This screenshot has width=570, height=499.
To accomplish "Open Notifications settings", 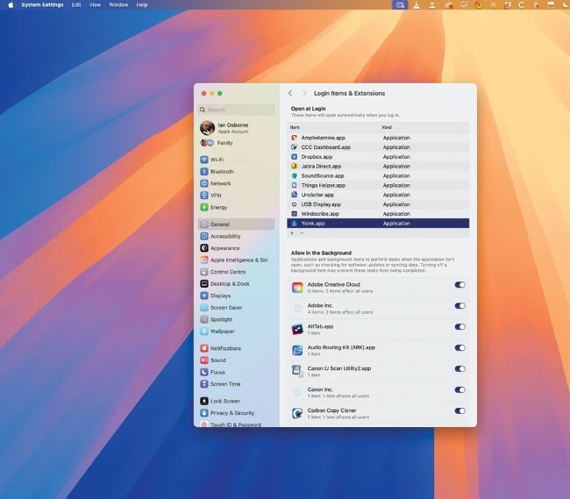I will 236,348.
